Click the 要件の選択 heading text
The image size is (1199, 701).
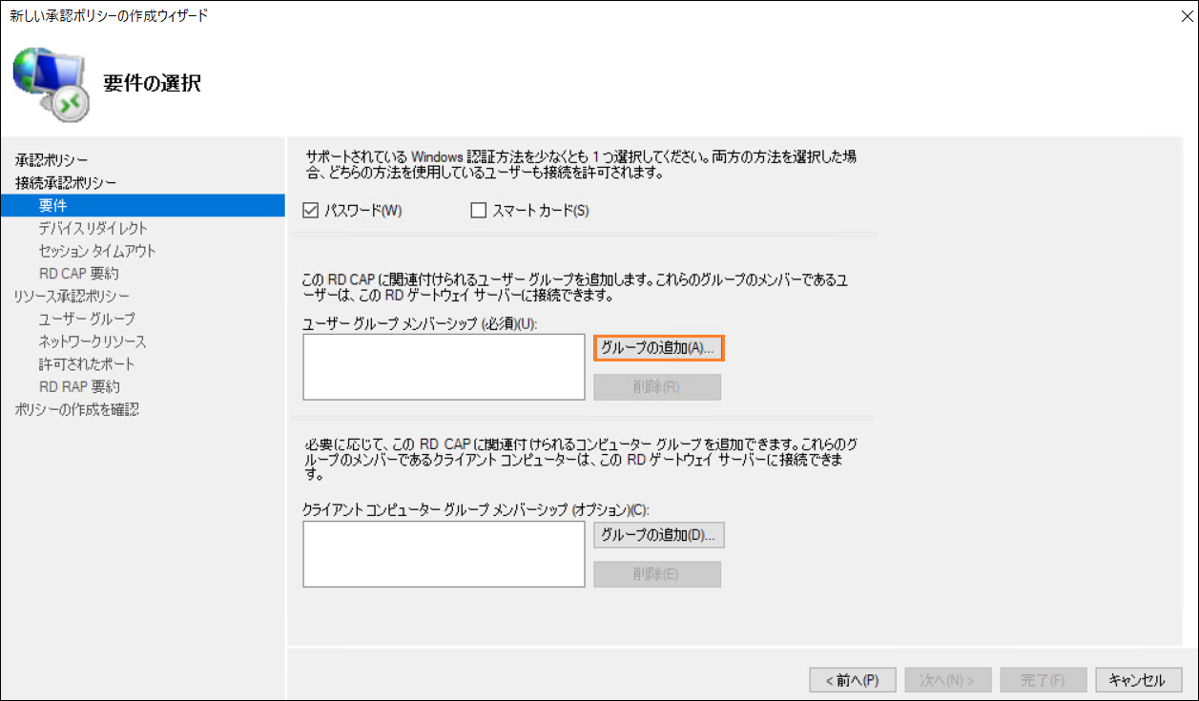click(152, 83)
